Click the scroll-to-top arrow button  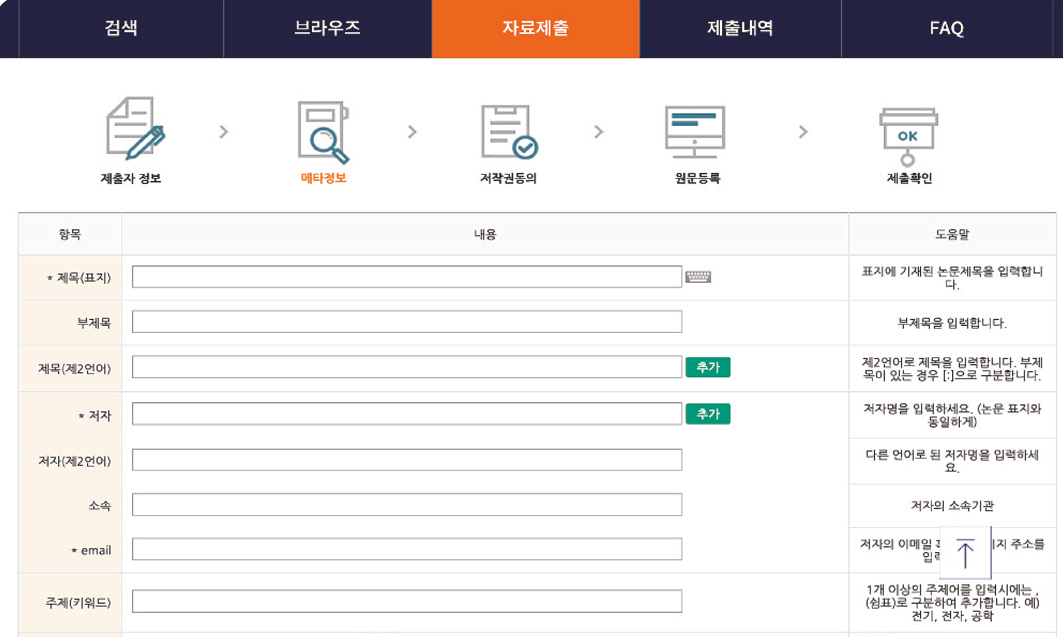tap(965, 553)
